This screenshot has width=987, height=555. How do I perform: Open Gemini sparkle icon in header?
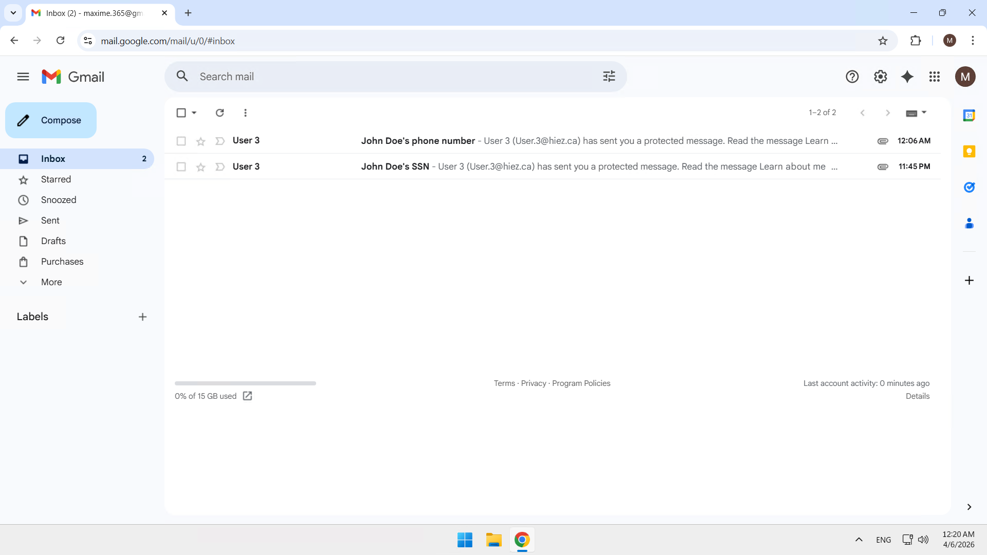[907, 77]
